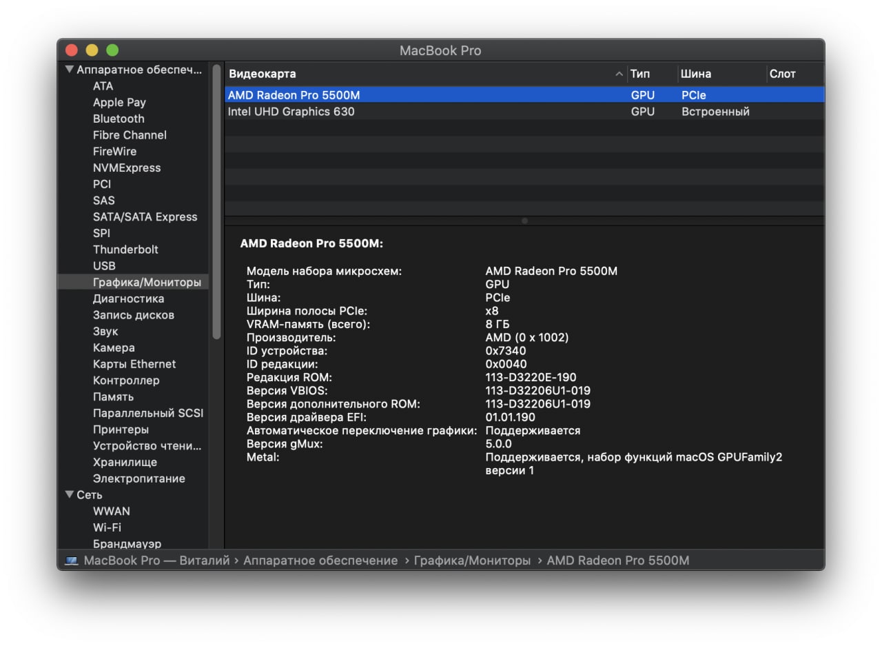
Task: Select Контроллер in the sidebar
Action: pos(126,381)
